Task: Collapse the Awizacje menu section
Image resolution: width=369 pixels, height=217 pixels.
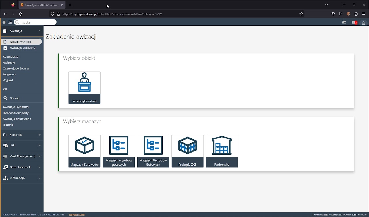Action: pyautogui.click(x=39, y=31)
